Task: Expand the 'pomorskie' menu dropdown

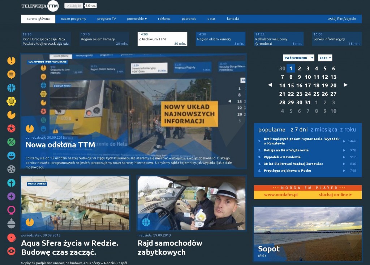Action: [x=137, y=19]
